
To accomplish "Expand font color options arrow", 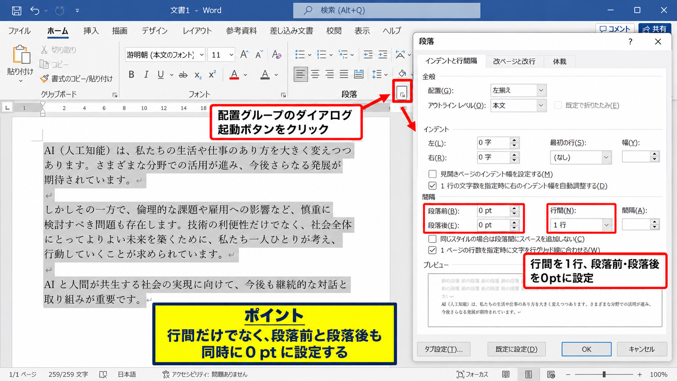I will pyautogui.click(x=245, y=75).
